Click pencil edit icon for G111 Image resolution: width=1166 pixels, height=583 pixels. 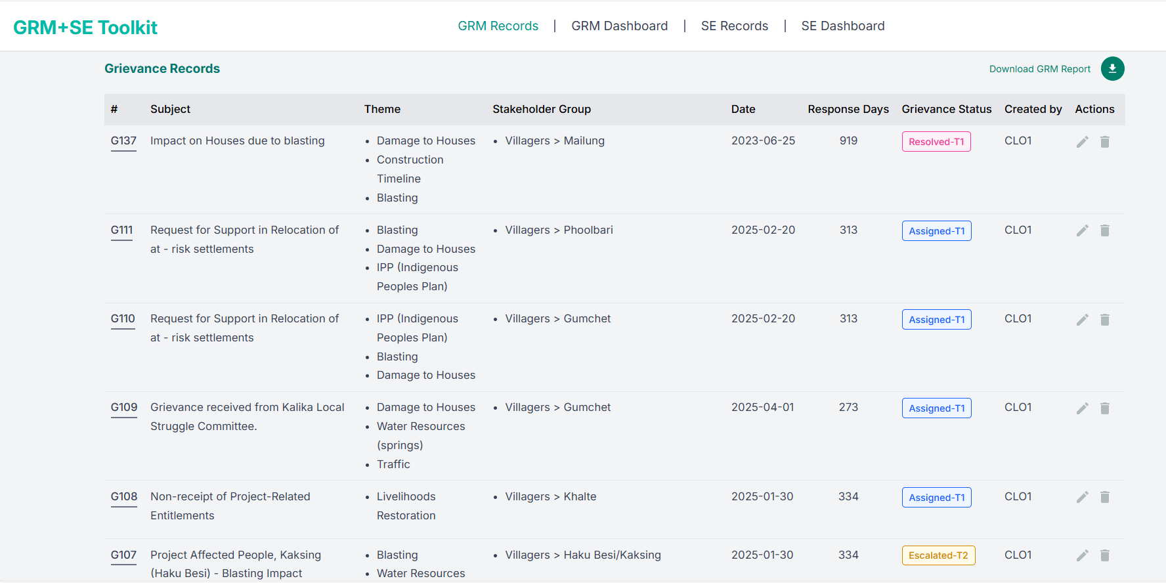pos(1083,230)
